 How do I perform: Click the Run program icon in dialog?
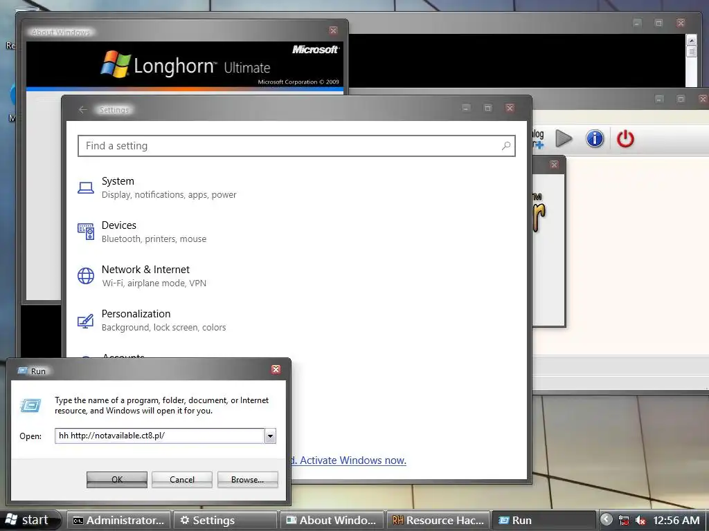coord(30,405)
